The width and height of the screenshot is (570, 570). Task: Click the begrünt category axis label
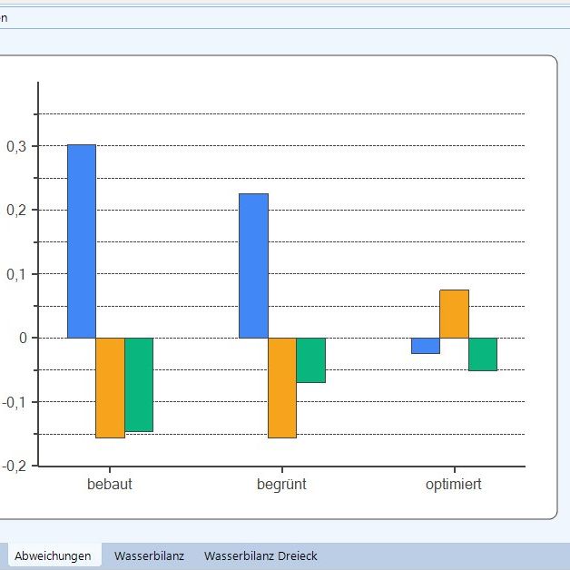281,485
